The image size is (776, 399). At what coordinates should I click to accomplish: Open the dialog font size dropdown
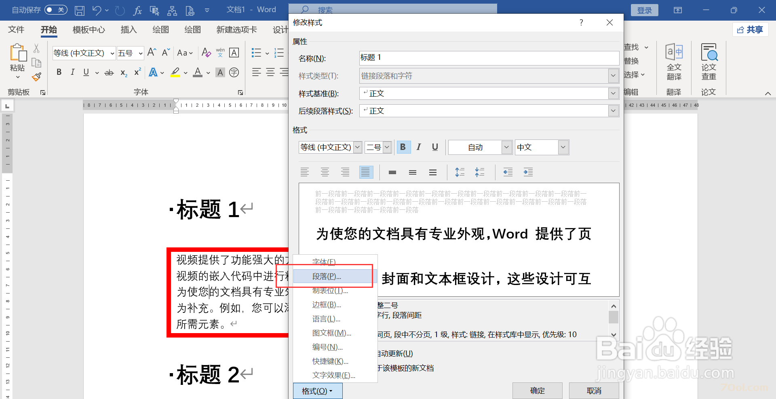pyautogui.click(x=387, y=147)
